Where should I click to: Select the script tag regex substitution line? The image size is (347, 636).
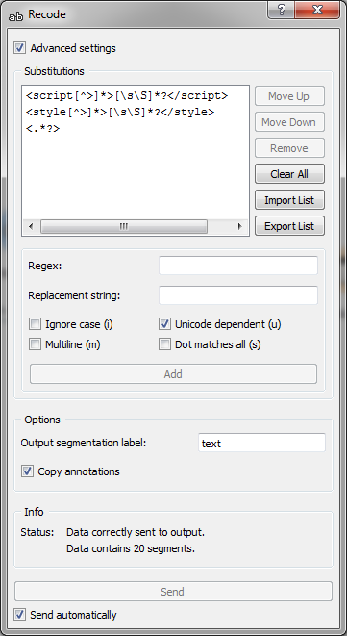pos(127,96)
